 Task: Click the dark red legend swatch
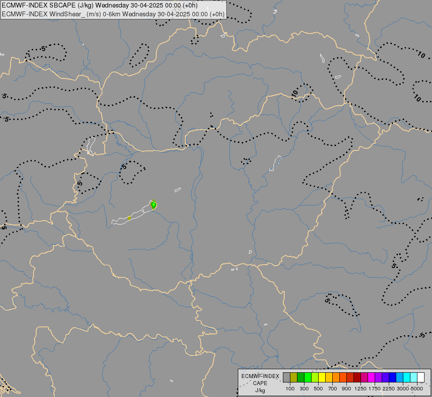point(357,377)
